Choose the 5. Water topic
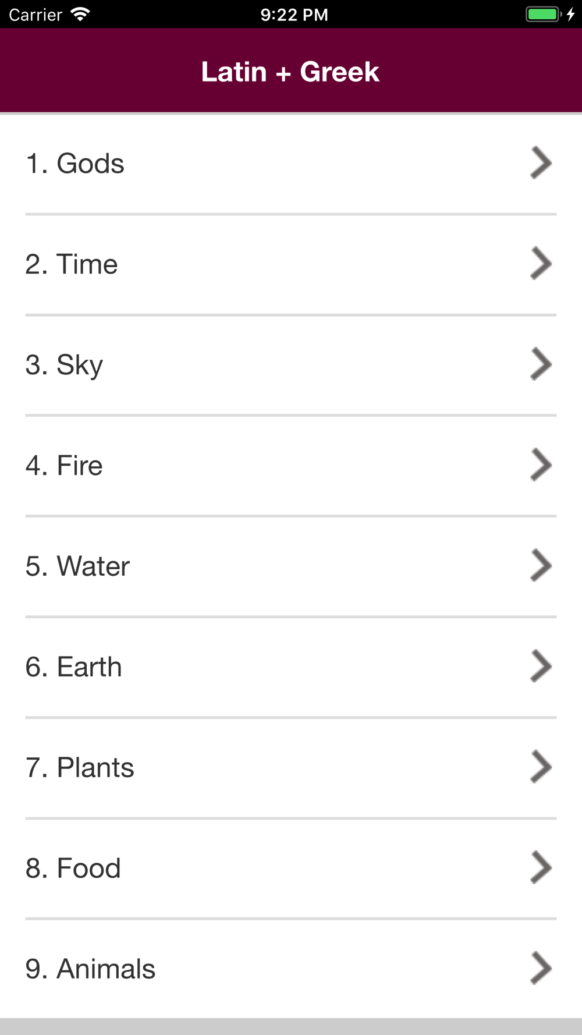 point(291,566)
